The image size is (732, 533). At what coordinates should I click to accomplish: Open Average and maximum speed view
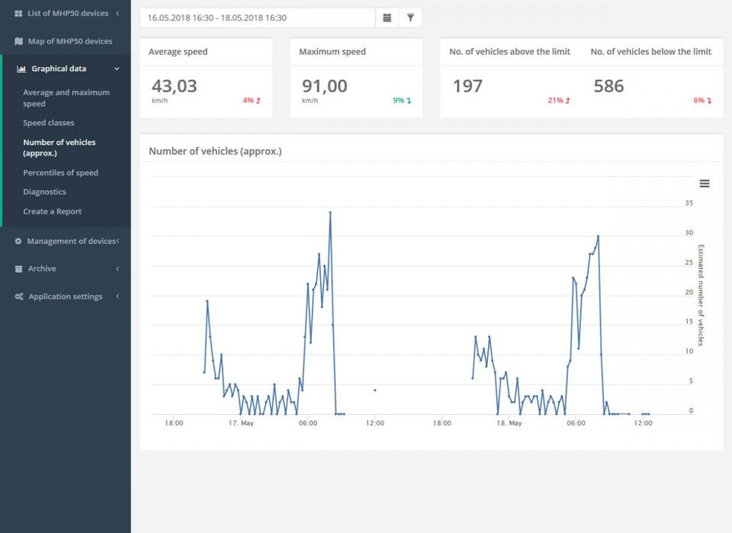tap(66, 98)
